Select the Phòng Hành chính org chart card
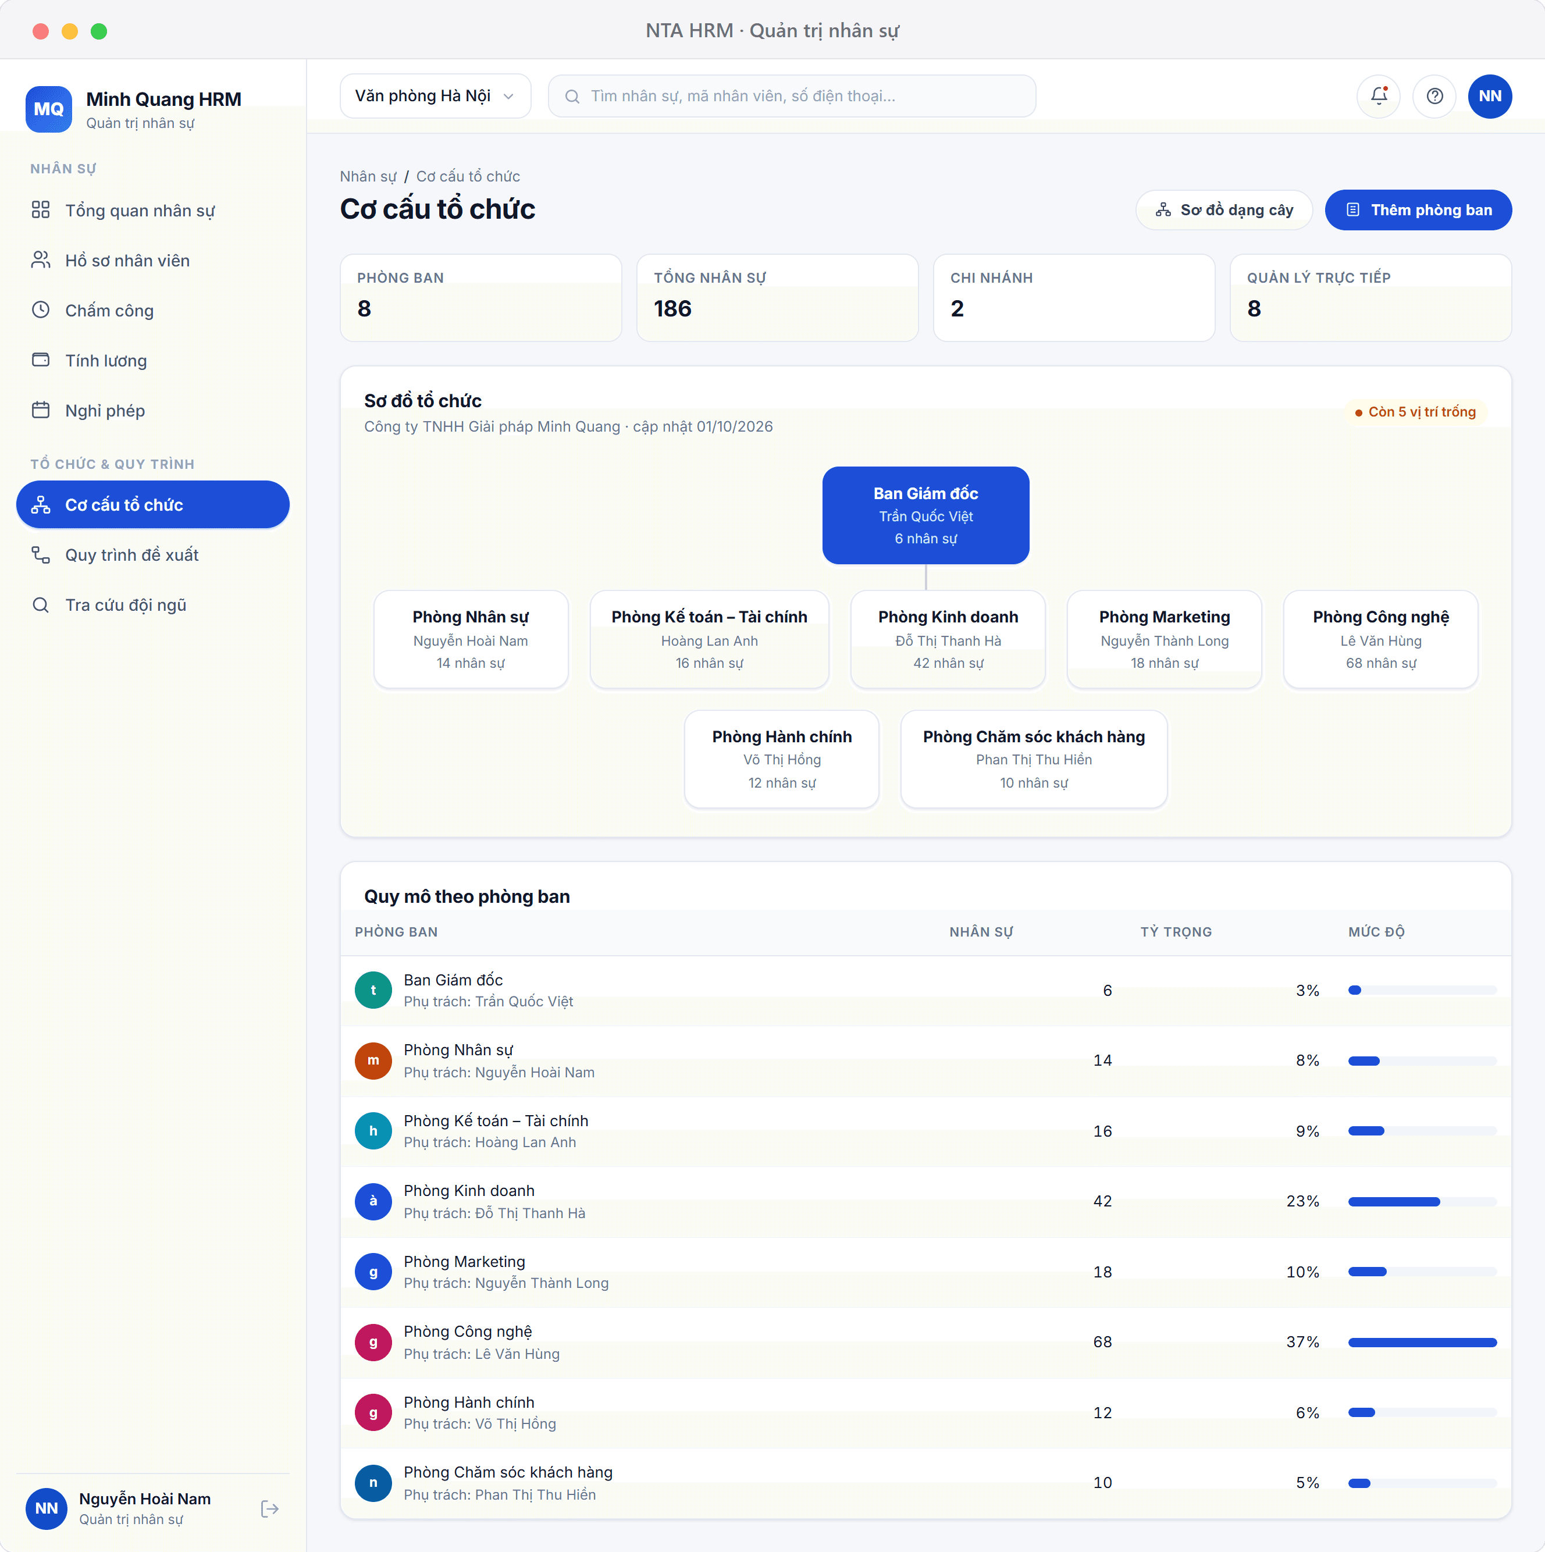 [x=782, y=759]
